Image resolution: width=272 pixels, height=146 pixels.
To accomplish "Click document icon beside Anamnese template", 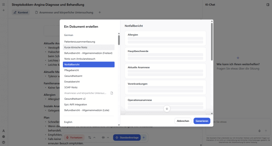I will (x=112, y=93).
